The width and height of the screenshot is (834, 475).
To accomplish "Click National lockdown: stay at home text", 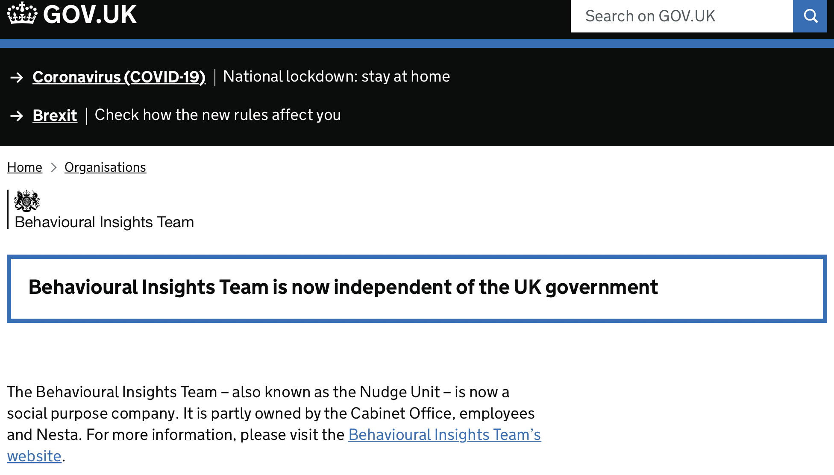I will tap(336, 76).
